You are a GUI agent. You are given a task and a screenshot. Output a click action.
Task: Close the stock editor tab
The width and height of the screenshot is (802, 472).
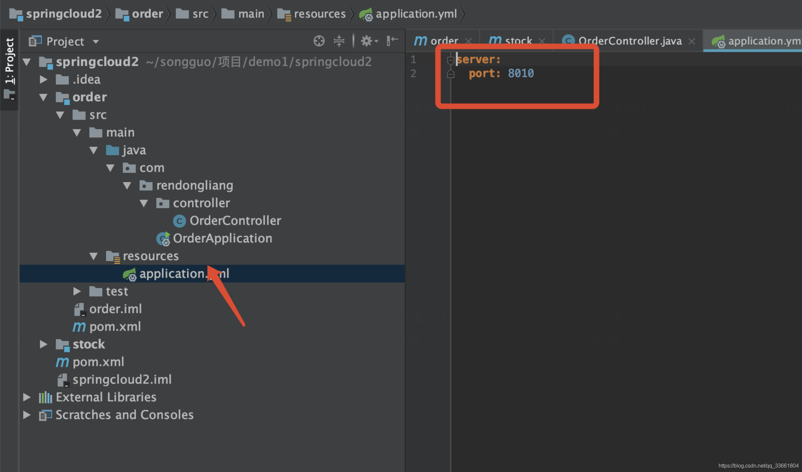(x=542, y=41)
